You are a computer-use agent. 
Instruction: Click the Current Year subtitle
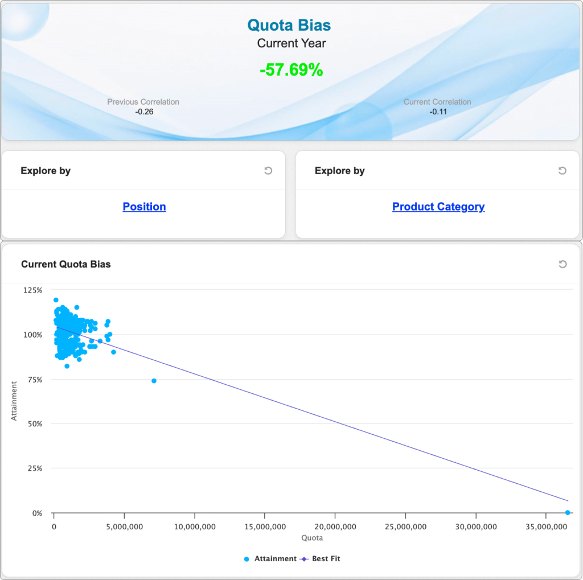click(x=291, y=43)
